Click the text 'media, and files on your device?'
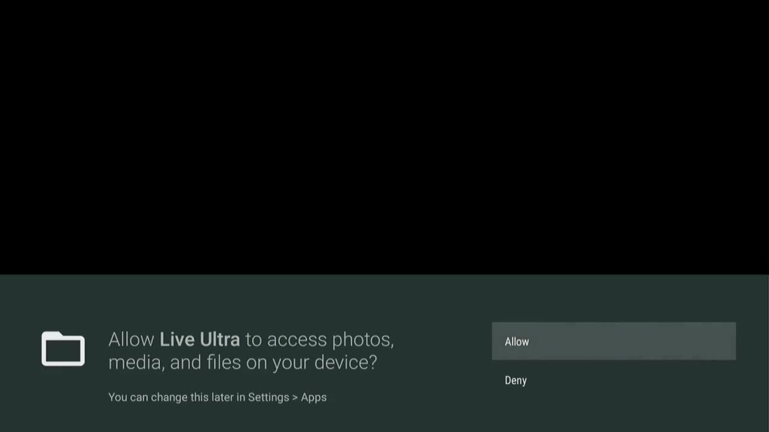The height and width of the screenshot is (432, 769). point(243,362)
